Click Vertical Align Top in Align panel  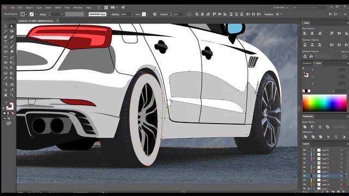click(332, 33)
